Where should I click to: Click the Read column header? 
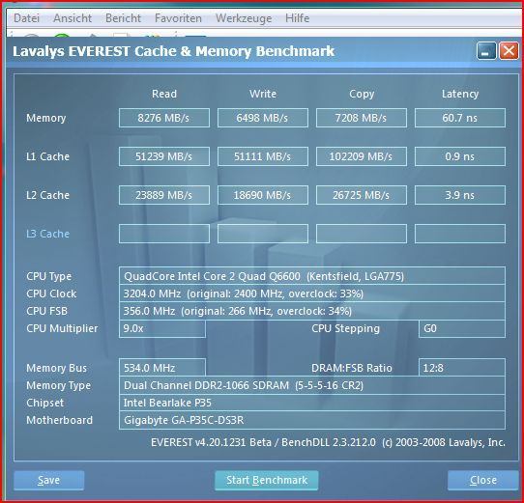point(164,94)
